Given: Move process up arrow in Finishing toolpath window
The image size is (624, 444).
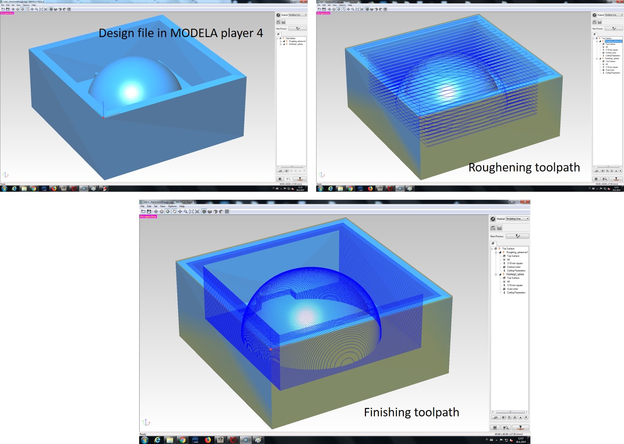Looking at the screenshot, I should pyautogui.click(x=521, y=418).
